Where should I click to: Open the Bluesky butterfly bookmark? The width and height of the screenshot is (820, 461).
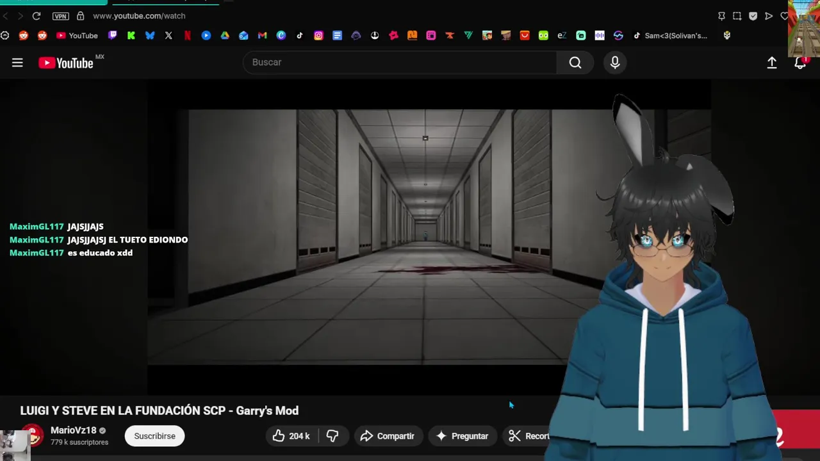click(150, 36)
